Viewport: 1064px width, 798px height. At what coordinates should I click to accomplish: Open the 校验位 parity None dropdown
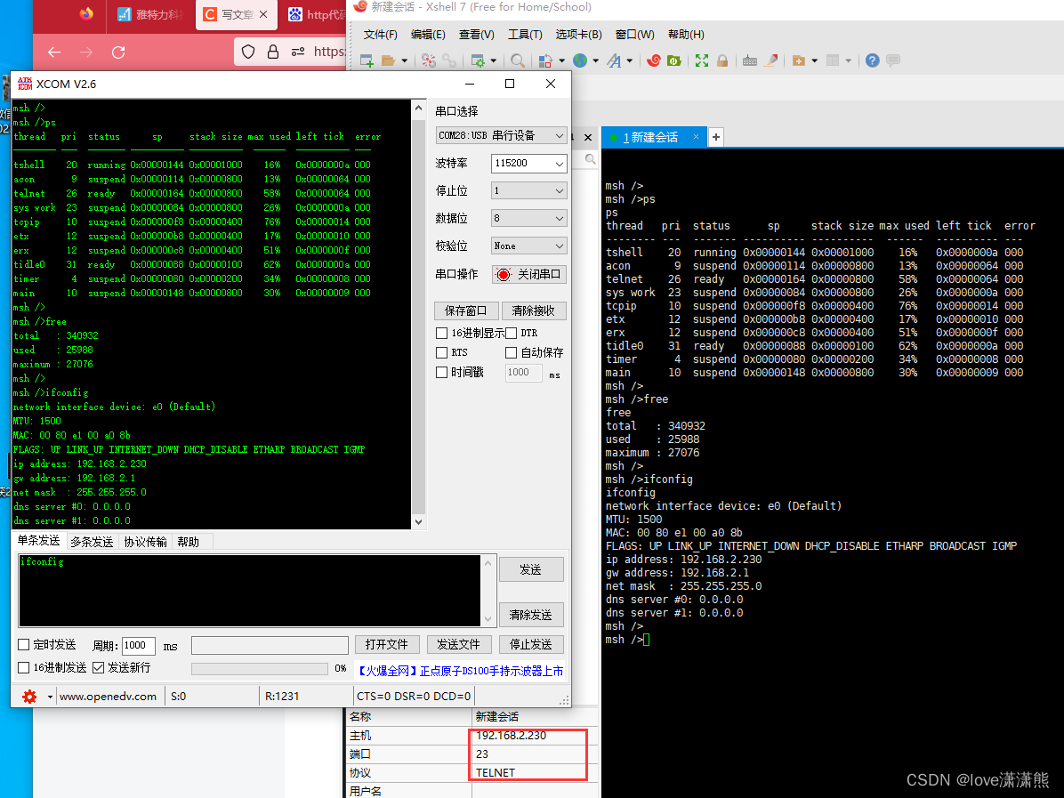click(528, 246)
